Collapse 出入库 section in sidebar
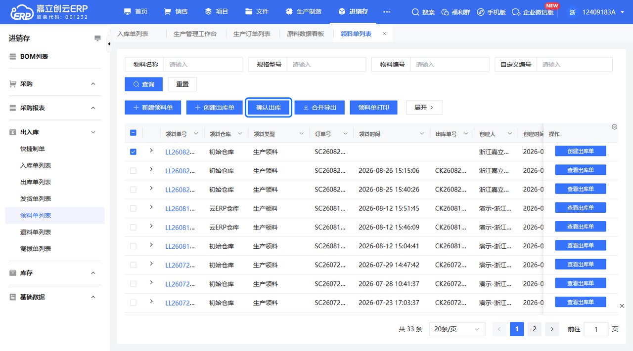The height and width of the screenshot is (351, 633). [93, 132]
